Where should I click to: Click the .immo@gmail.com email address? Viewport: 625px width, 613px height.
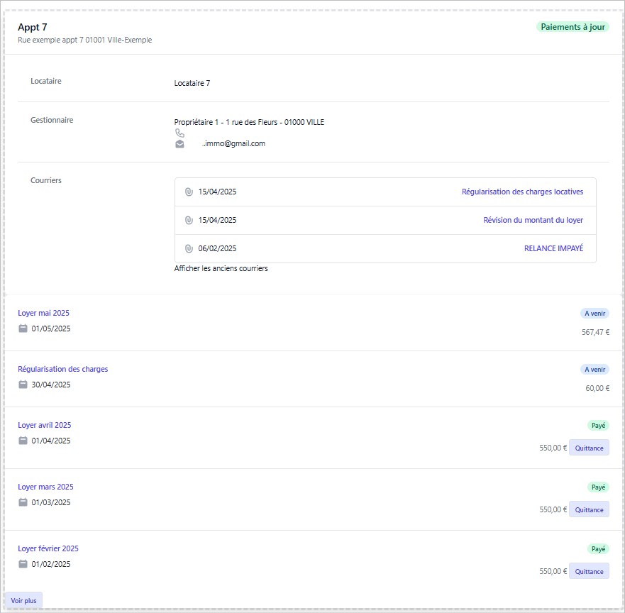coord(233,143)
